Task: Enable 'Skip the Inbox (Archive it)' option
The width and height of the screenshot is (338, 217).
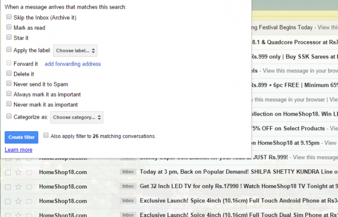Action: tap(9, 17)
